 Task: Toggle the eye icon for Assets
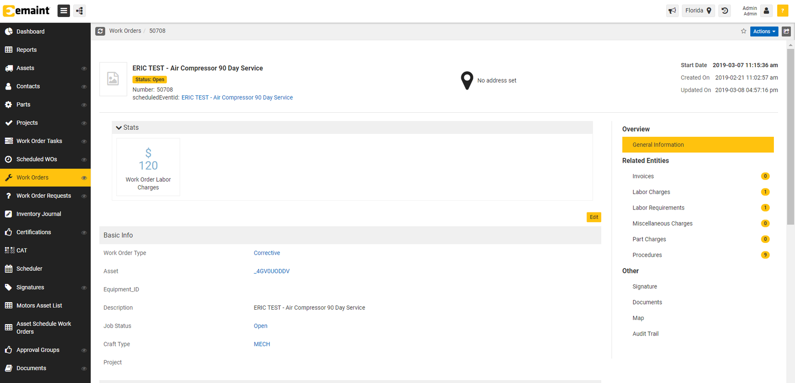tap(84, 69)
